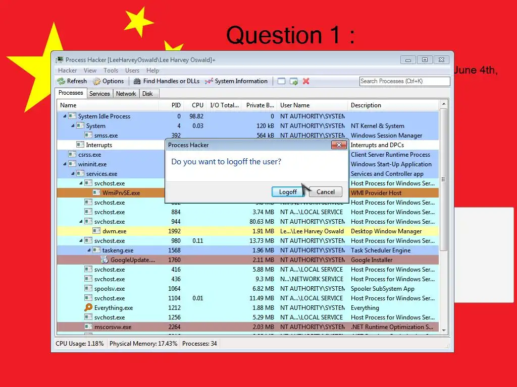Select the Everything.exe magnifier icon
The width and height of the screenshot is (517, 387).
click(88, 308)
